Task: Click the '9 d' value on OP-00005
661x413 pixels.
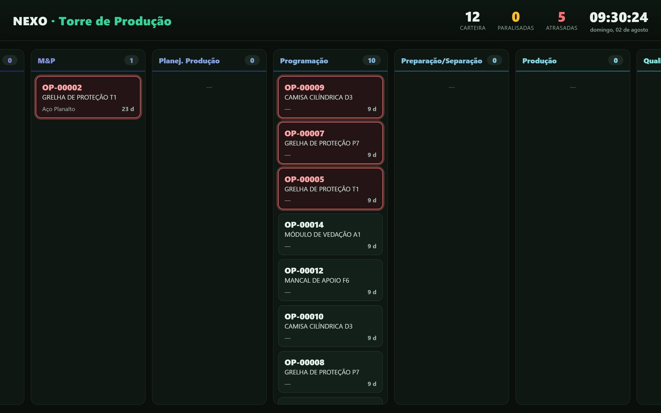Action: 372,201
